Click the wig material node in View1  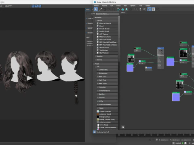point(161,58)
